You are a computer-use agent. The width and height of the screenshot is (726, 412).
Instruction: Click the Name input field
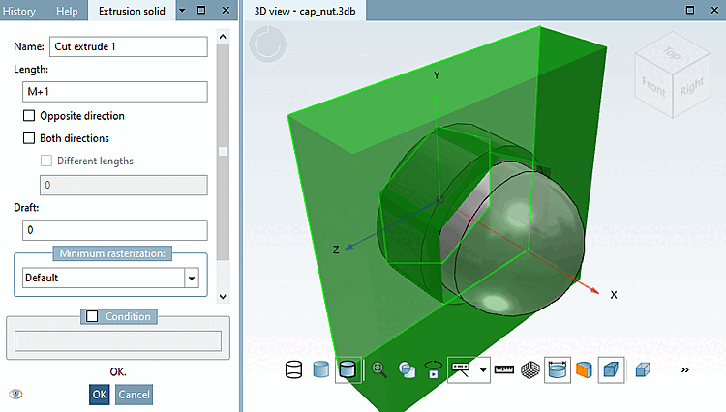pos(129,46)
